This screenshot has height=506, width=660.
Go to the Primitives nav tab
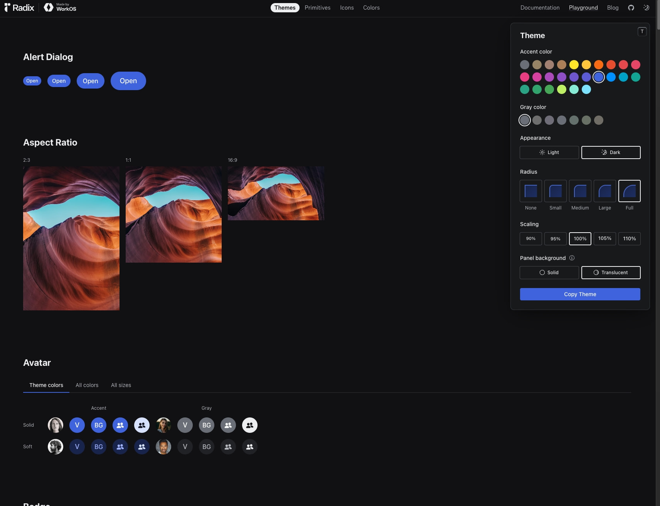click(318, 8)
